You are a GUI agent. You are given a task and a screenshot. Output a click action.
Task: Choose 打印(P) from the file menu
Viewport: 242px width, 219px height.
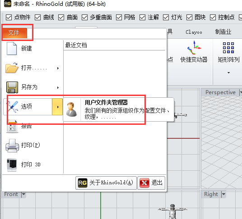pyautogui.click(x=33, y=145)
